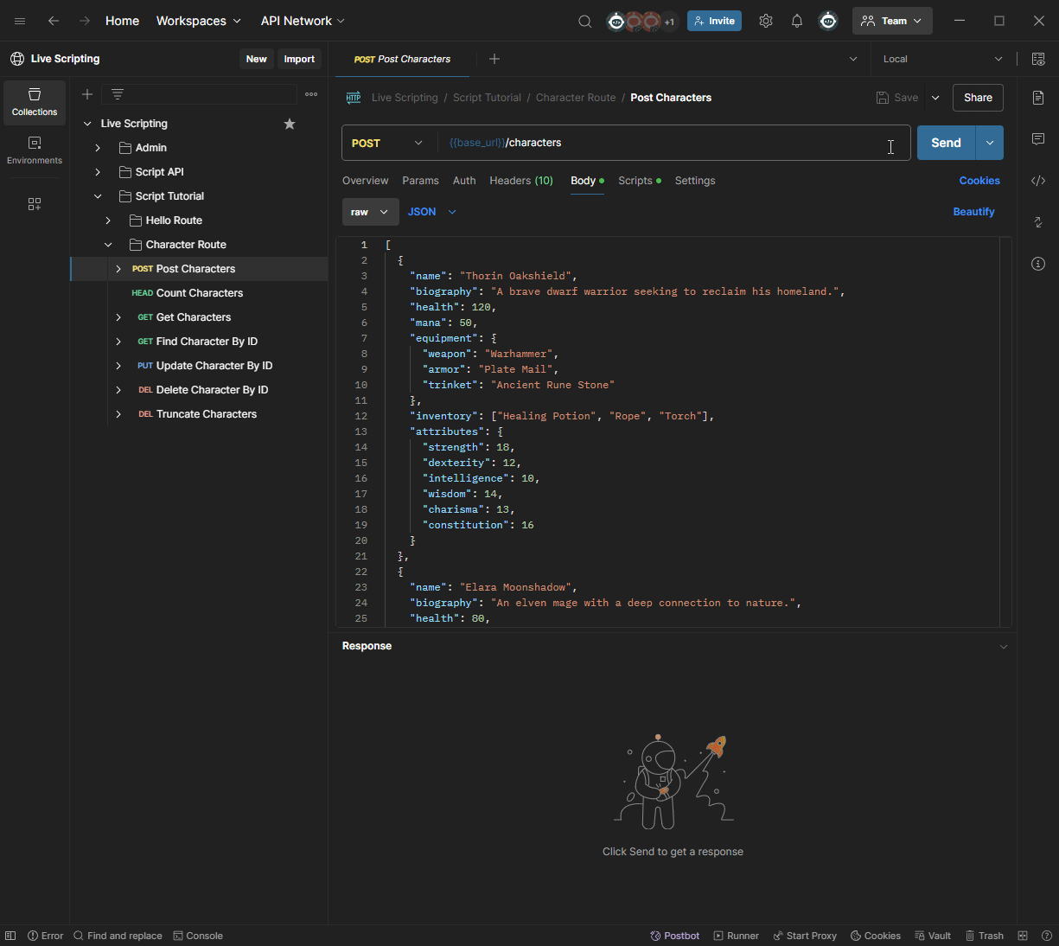Screen dimensions: 1059x946
Task: Open Console in the status bar
Action: pos(198,936)
